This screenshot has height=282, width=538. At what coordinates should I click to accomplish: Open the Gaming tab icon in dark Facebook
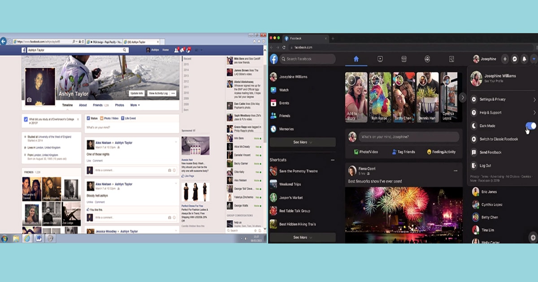point(452,59)
